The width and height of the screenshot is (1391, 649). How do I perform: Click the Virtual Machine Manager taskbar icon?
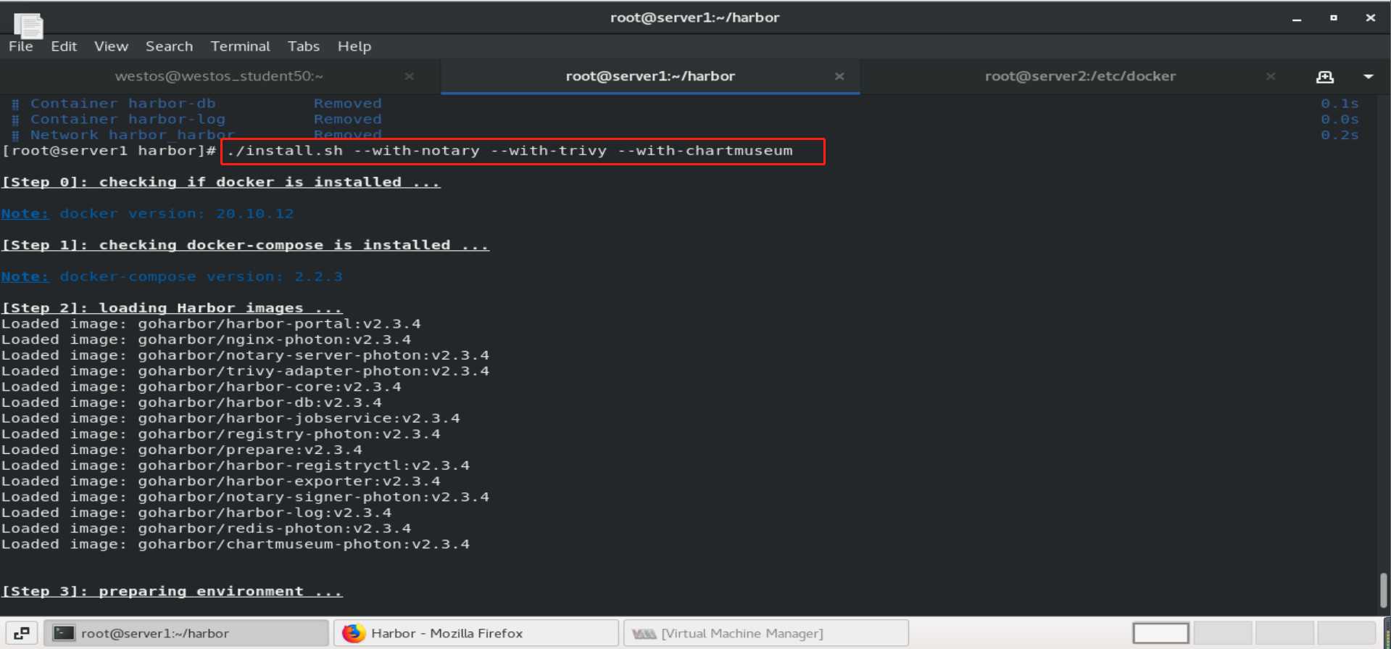[644, 634]
